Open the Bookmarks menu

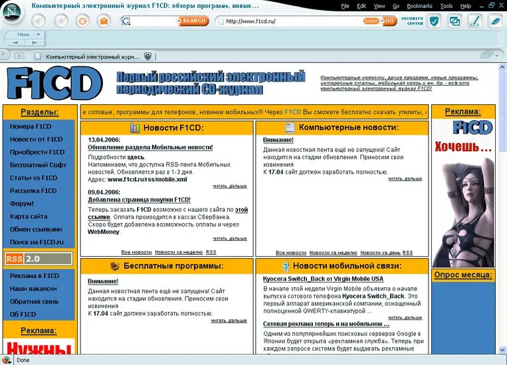coord(419,6)
